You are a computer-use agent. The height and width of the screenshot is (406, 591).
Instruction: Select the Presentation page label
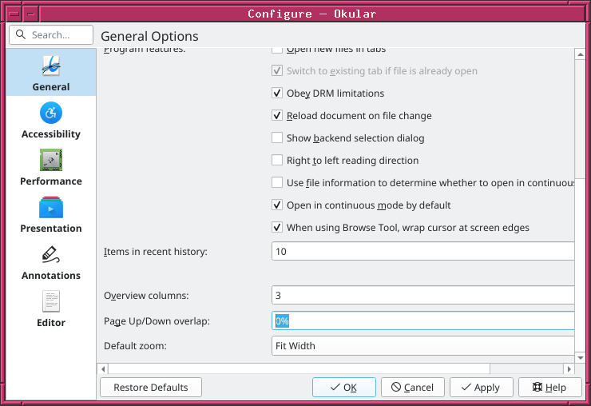coord(51,229)
